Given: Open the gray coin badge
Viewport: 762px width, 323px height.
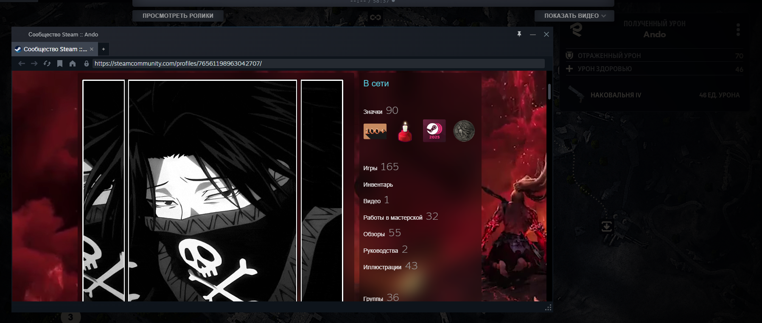Looking at the screenshot, I should pyautogui.click(x=464, y=131).
